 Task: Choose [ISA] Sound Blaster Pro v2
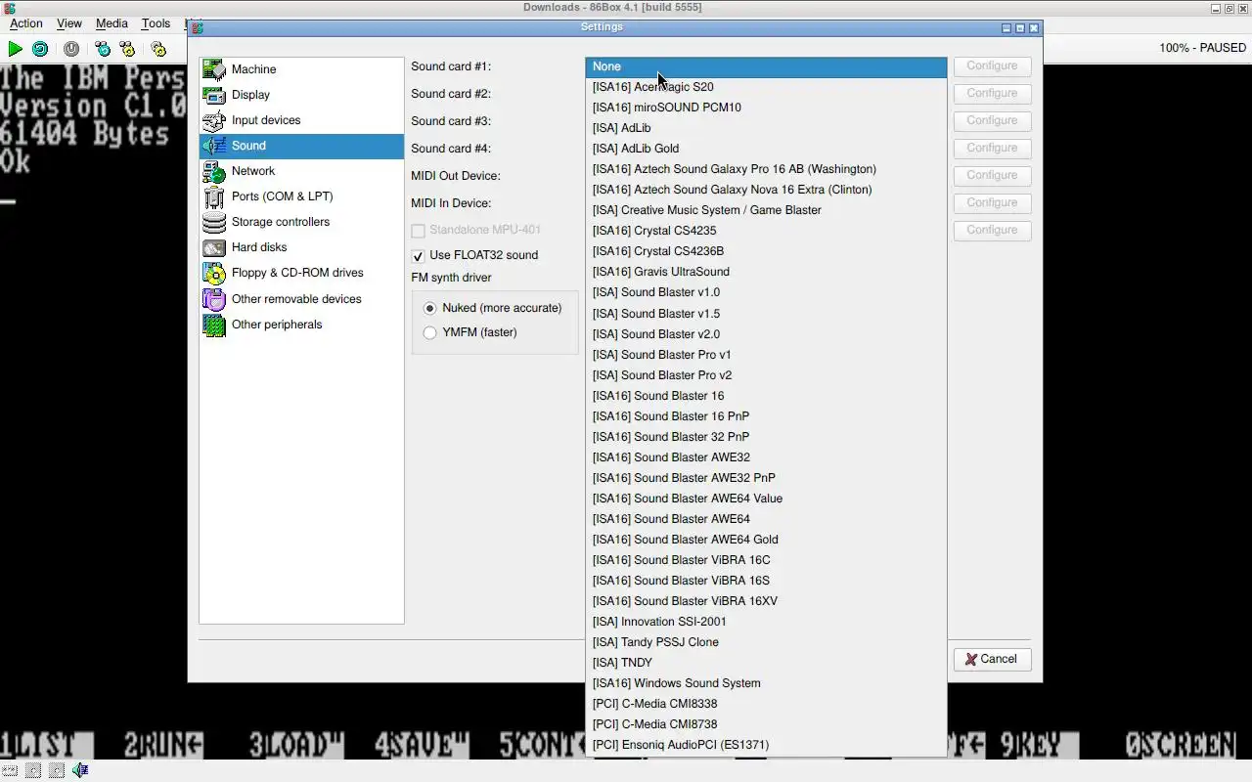766,375
